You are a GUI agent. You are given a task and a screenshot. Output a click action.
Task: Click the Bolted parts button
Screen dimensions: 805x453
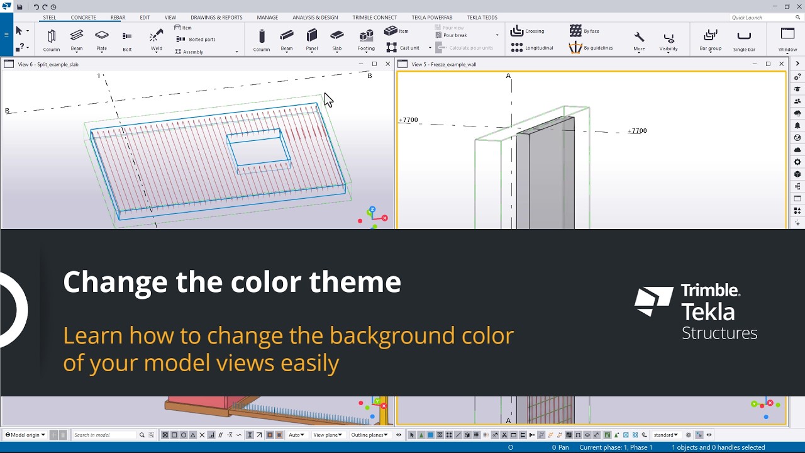[x=196, y=39]
